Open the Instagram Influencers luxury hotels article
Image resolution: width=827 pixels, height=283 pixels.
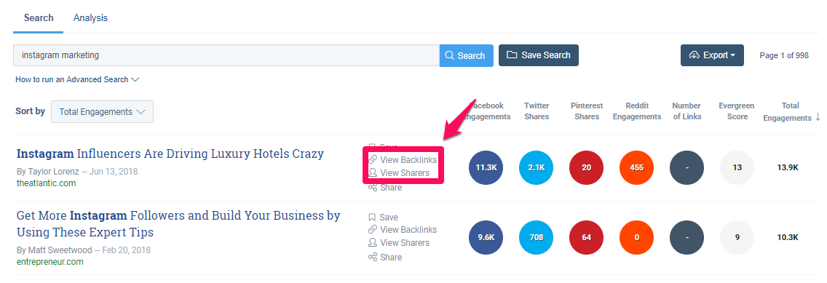pyautogui.click(x=170, y=154)
